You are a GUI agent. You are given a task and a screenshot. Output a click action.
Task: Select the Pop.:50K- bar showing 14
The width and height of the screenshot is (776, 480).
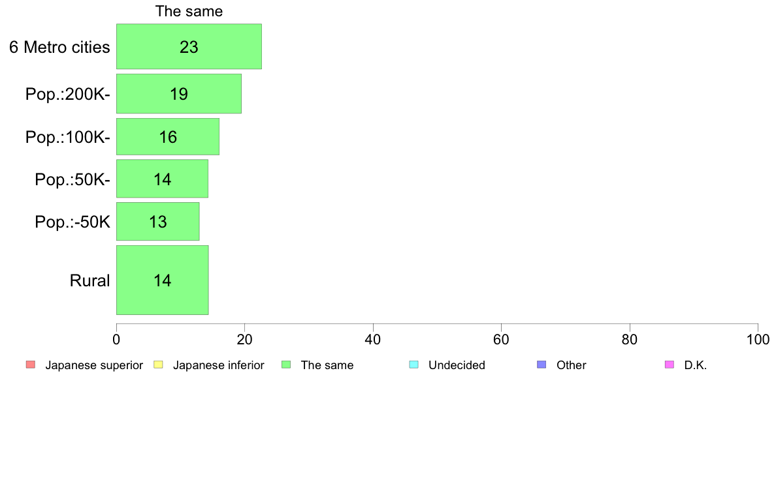click(x=163, y=179)
